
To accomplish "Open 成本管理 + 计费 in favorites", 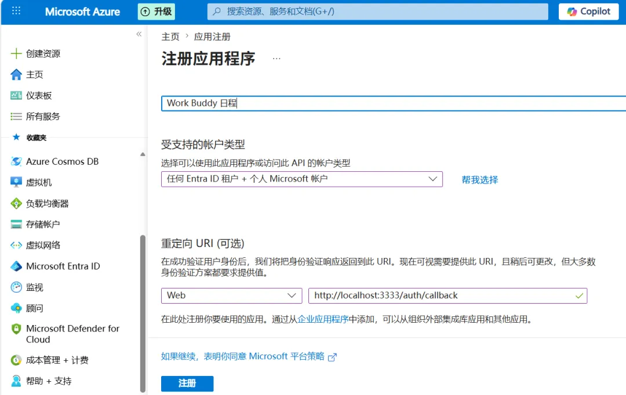I will click(x=57, y=360).
